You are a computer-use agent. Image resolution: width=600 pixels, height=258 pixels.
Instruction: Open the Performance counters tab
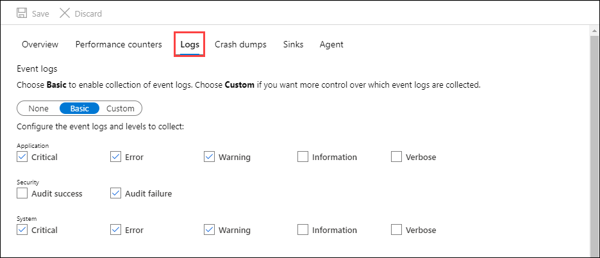point(119,44)
